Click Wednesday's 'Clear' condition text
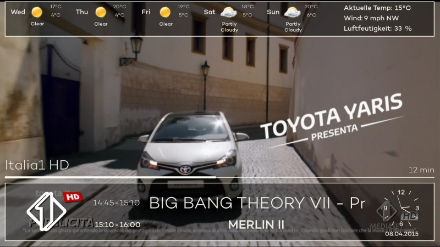 point(37,24)
